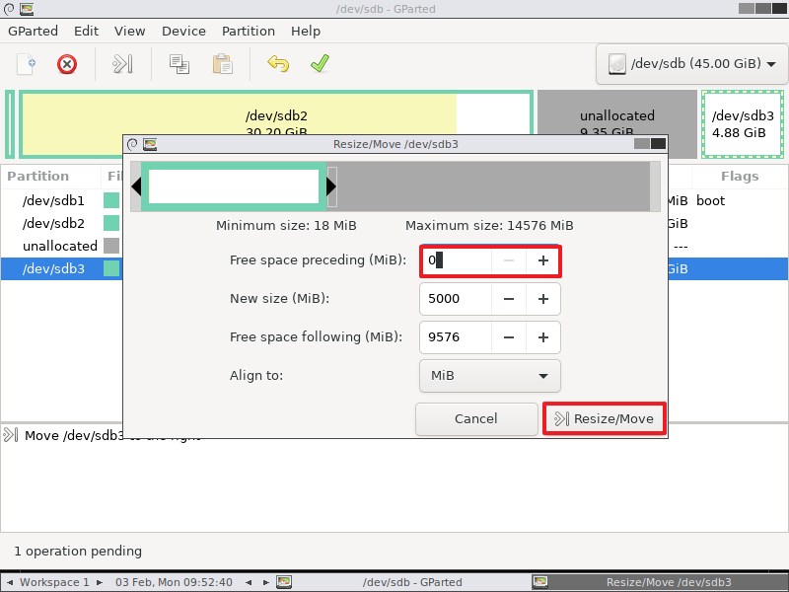789x592 pixels.
Task: Apply all operations using the green checkmark
Action: click(318, 63)
